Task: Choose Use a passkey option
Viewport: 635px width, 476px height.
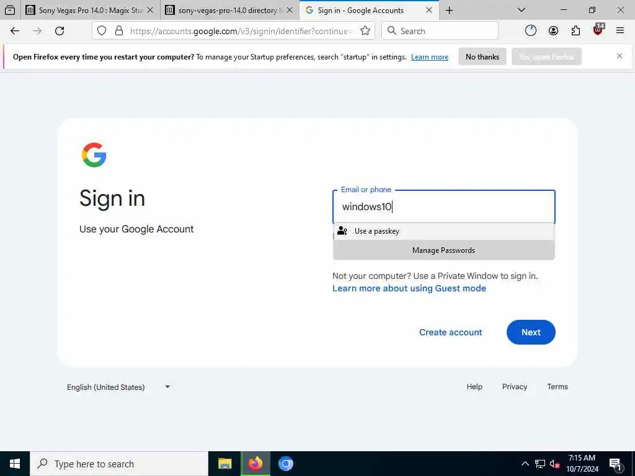Action: [x=443, y=231]
